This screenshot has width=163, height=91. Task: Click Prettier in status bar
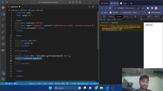click(x=93, y=84)
